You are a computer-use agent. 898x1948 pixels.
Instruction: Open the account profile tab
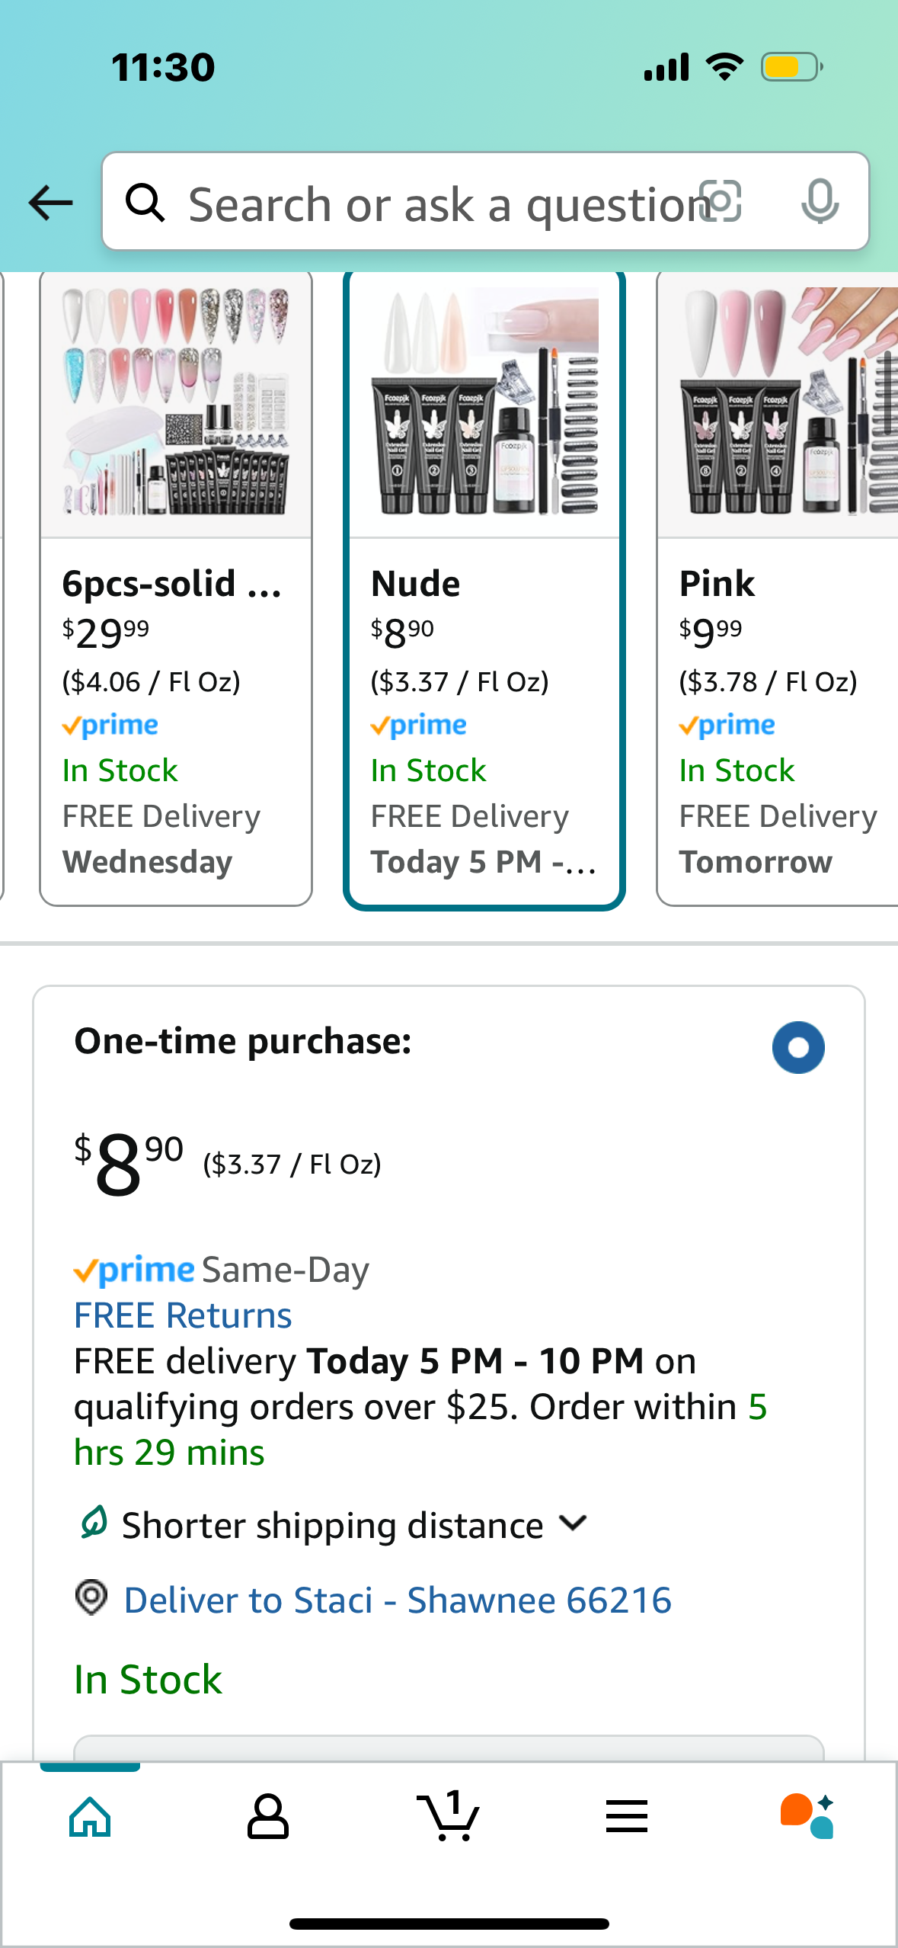(268, 1817)
